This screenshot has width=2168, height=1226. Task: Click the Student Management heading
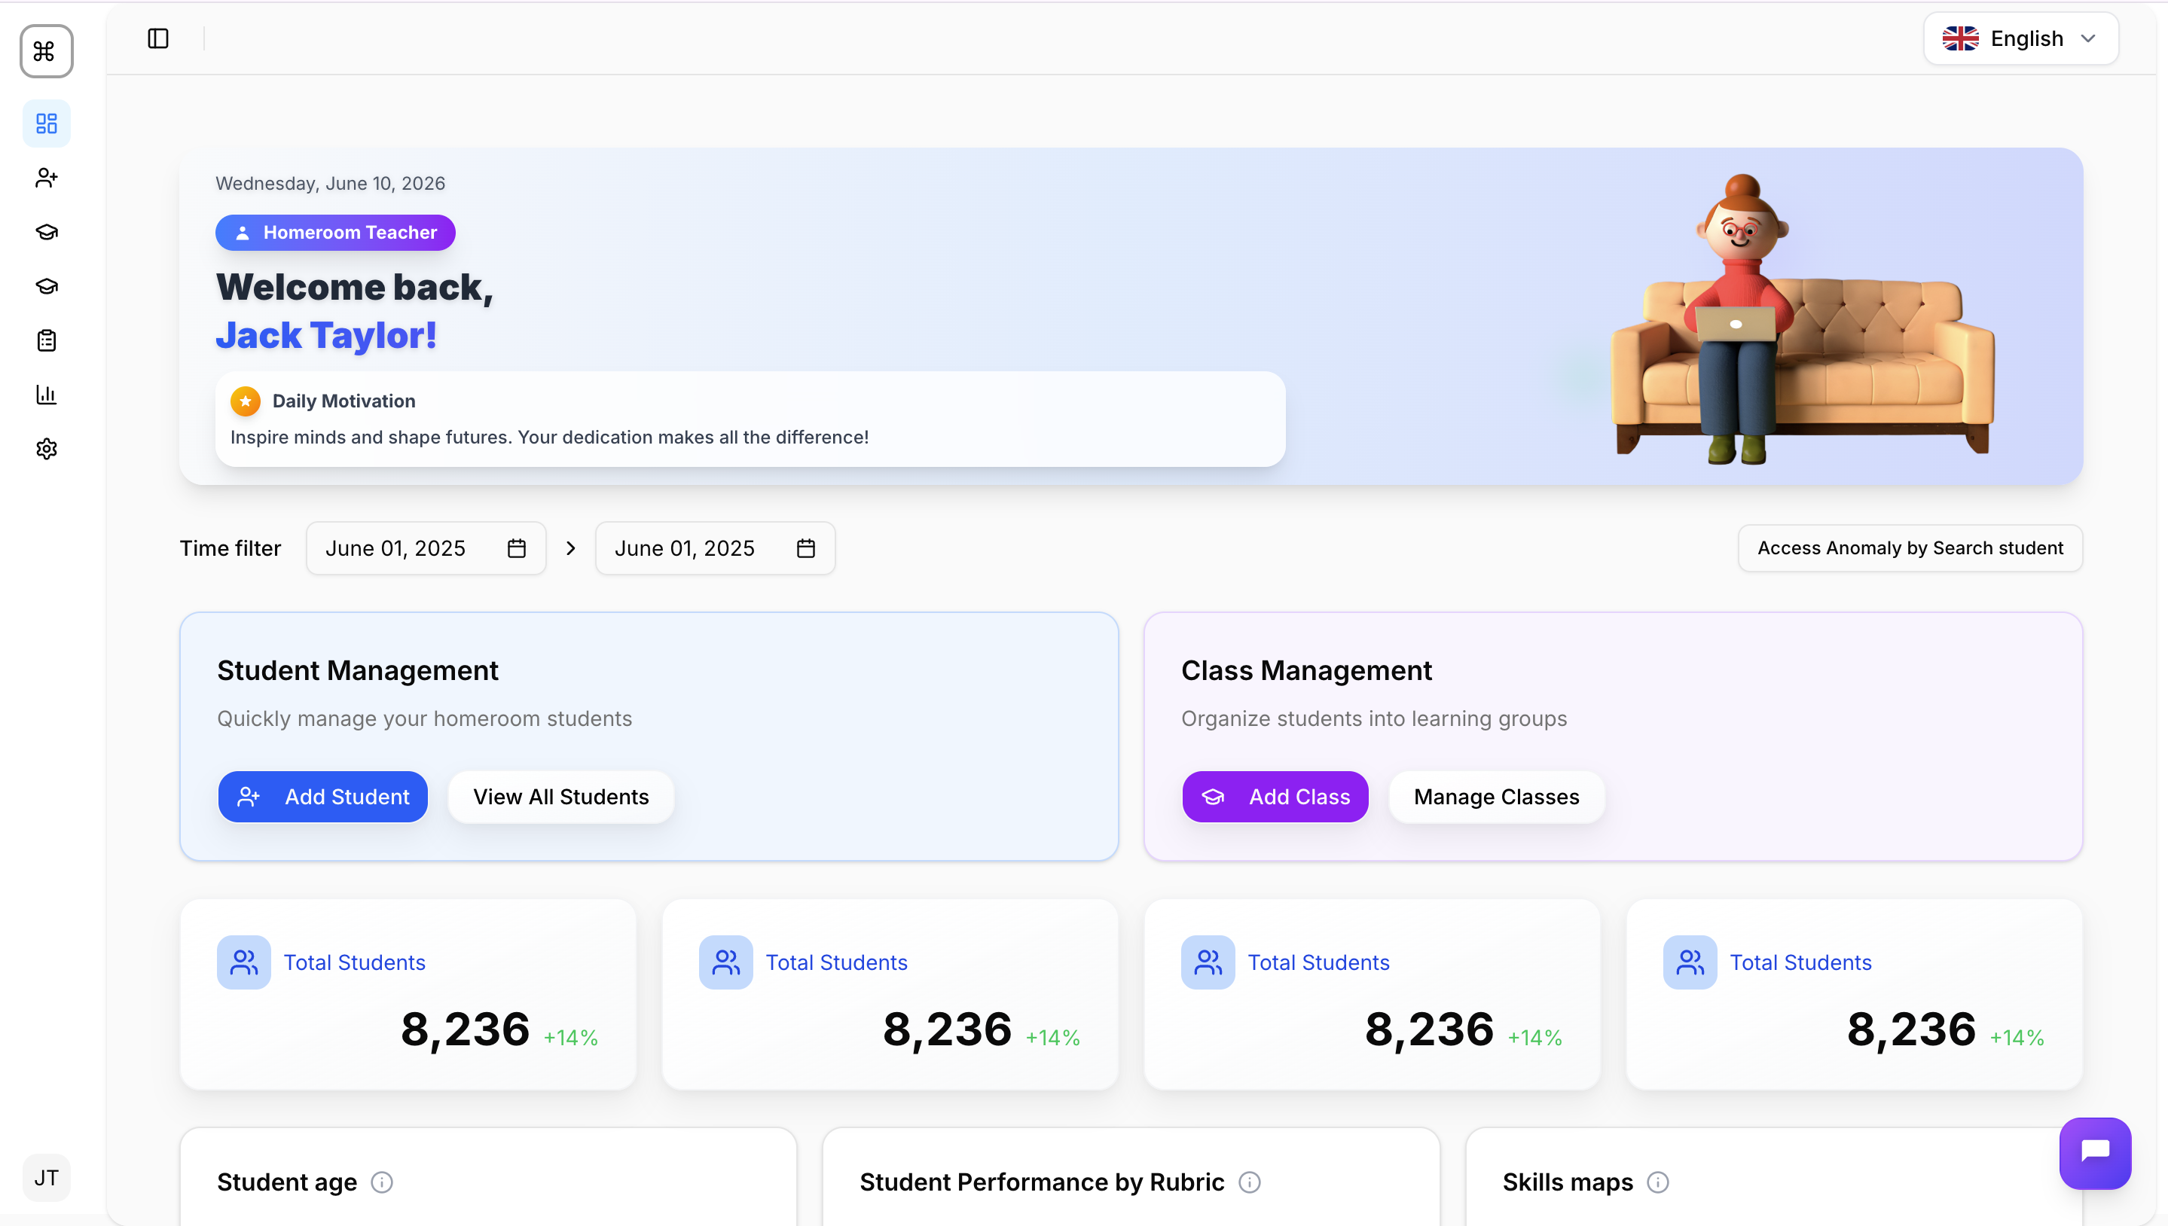[357, 670]
